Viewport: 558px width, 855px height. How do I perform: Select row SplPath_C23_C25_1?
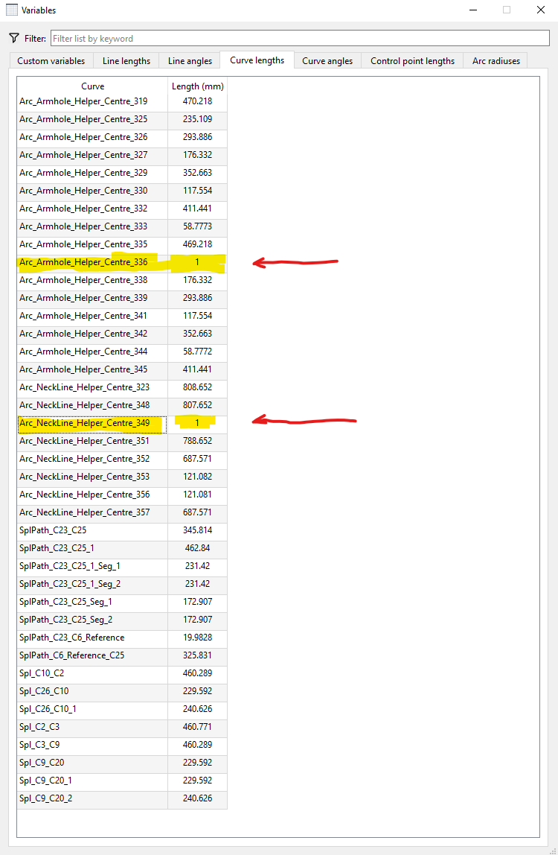tap(122, 549)
